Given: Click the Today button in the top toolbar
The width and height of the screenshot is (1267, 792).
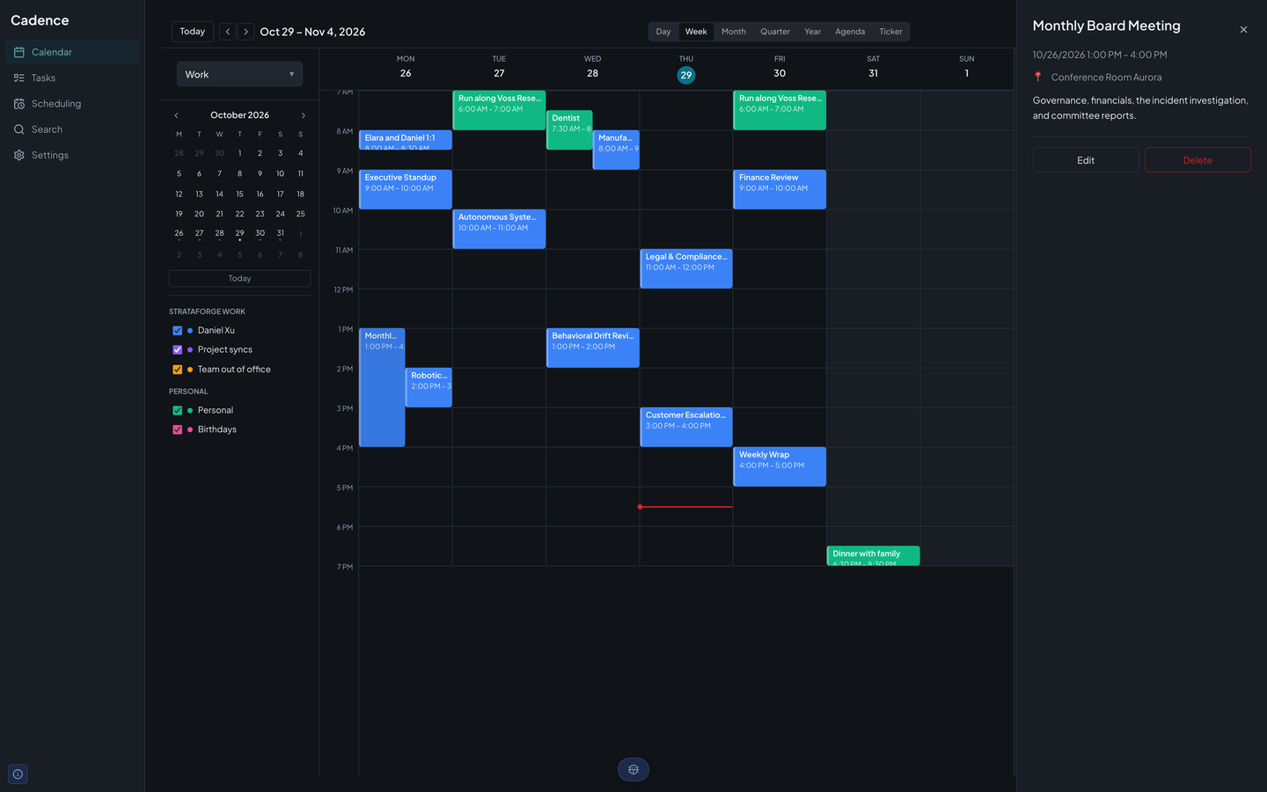Looking at the screenshot, I should (193, 32).
